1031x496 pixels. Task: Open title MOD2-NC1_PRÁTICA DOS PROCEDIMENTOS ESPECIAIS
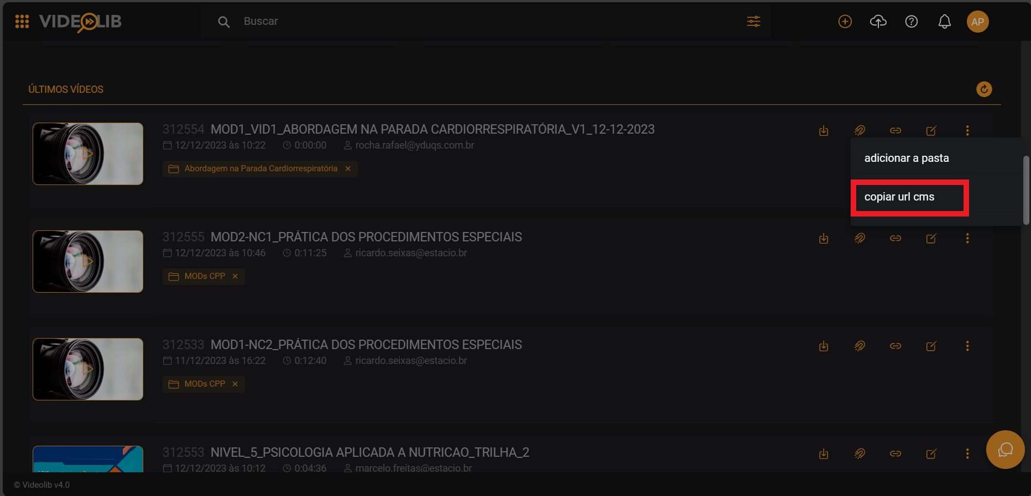(366, 237)
